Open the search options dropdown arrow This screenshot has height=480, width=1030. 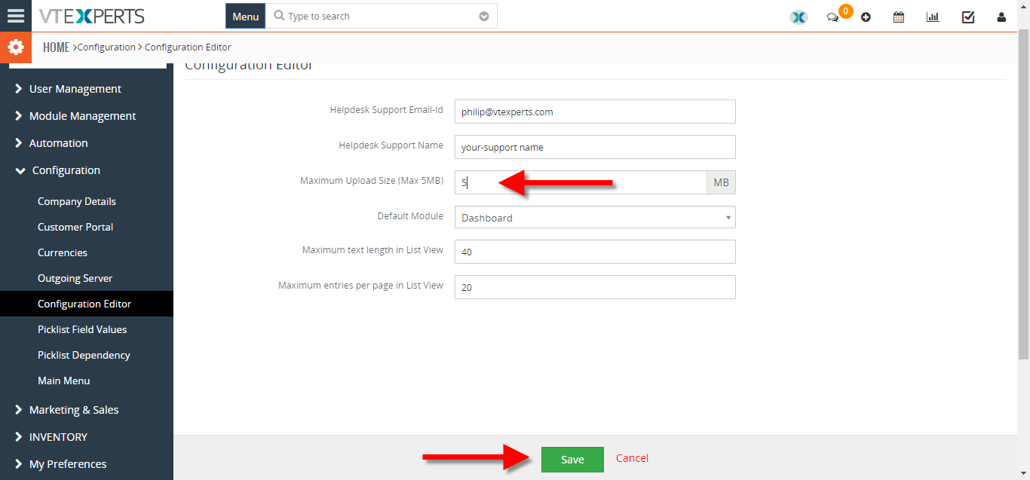pyautogui.click(x=484, y=17)
